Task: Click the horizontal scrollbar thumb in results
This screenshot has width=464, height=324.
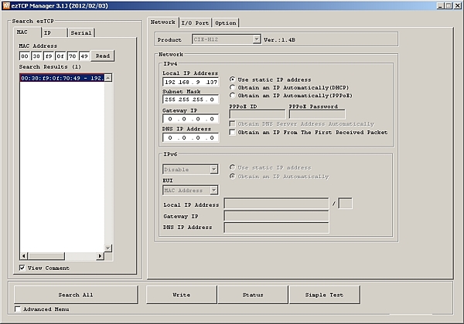Action: pos(46,256)
